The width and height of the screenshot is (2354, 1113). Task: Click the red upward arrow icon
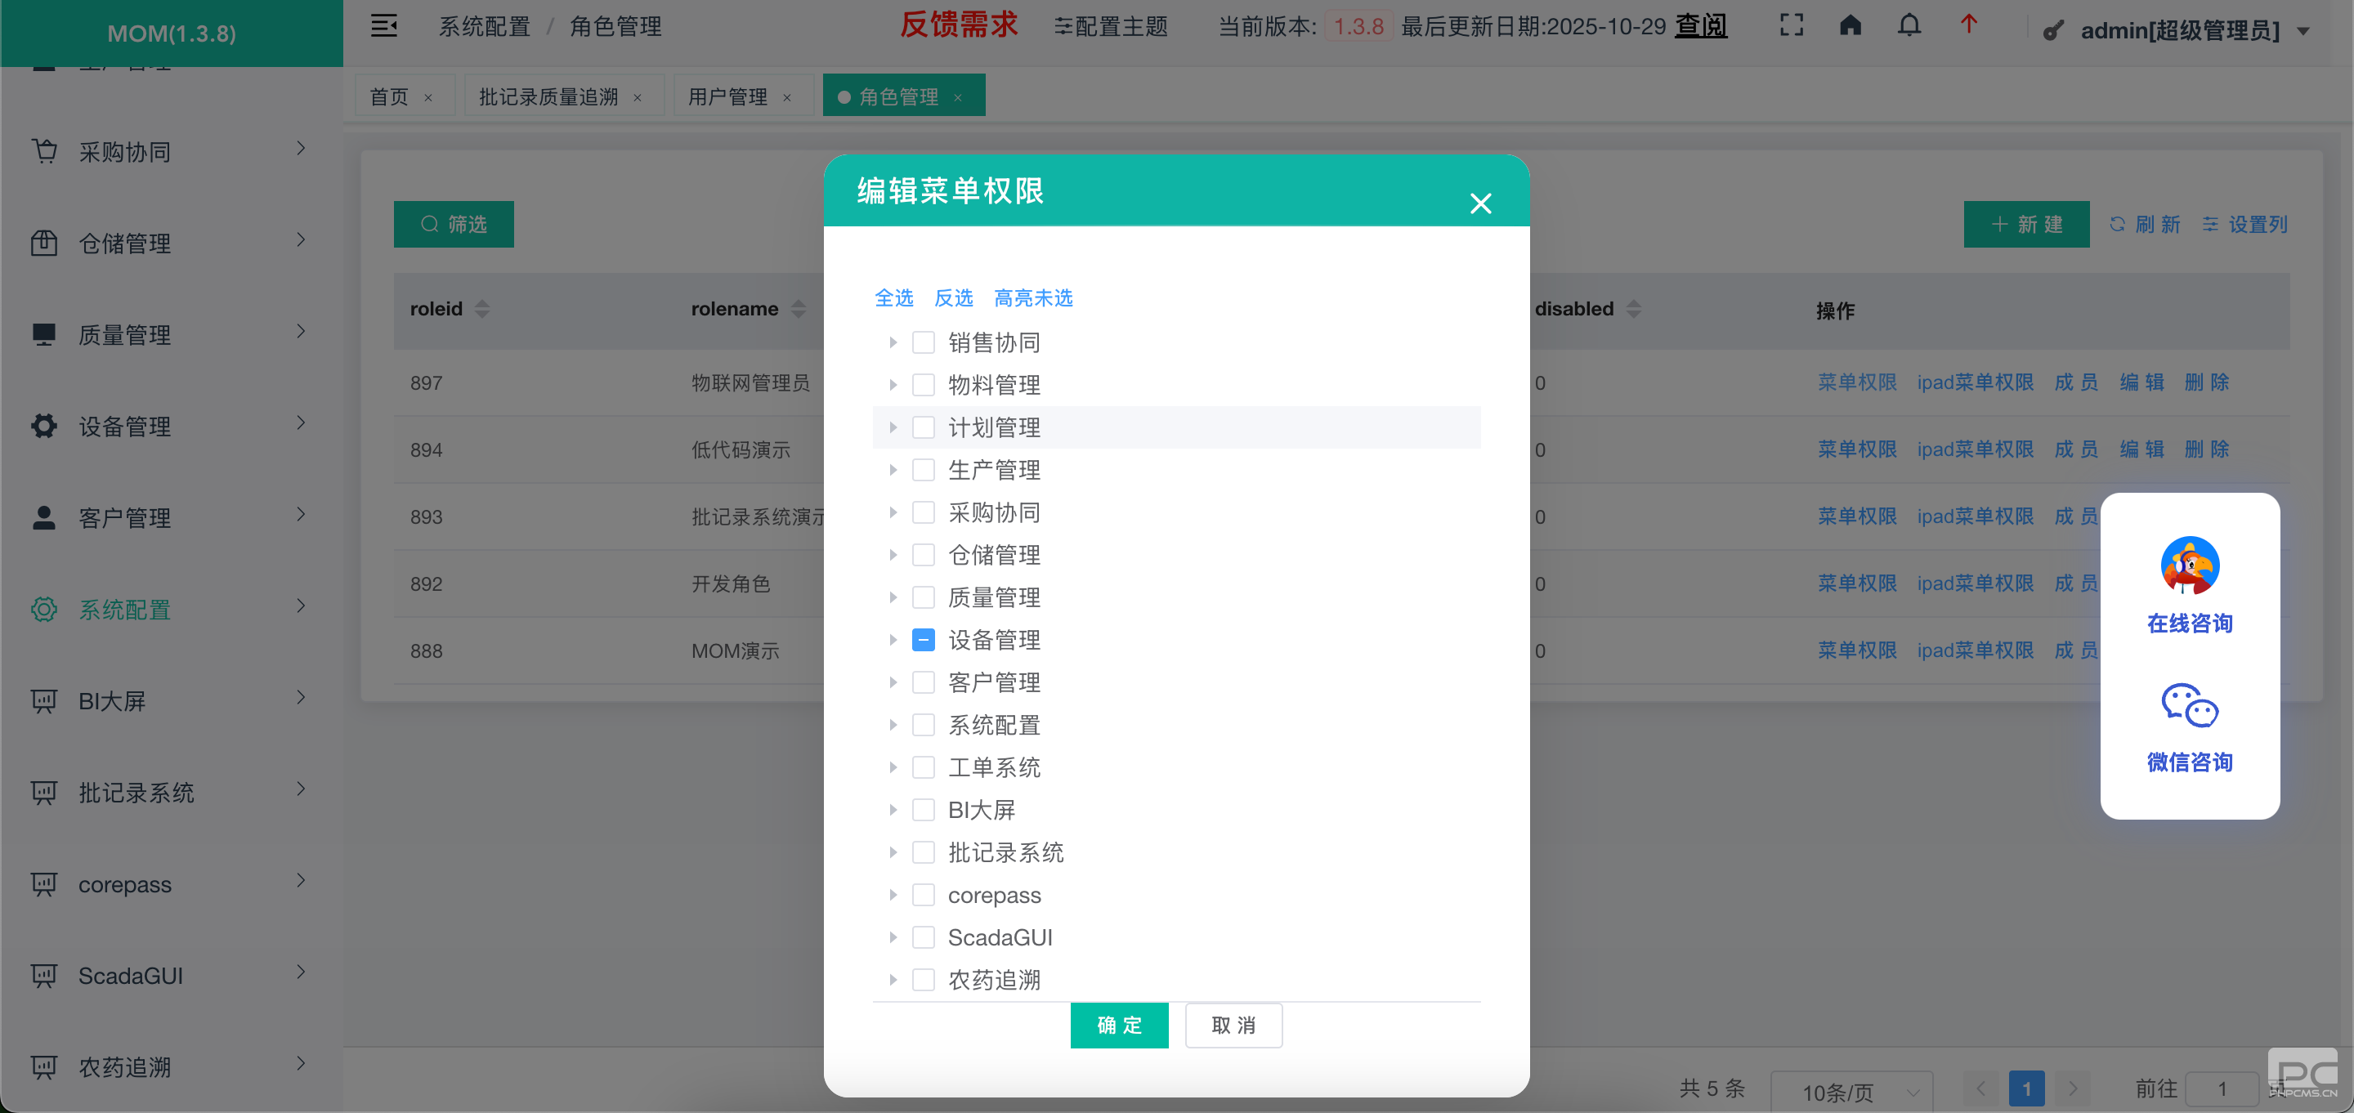point(1968,25)
